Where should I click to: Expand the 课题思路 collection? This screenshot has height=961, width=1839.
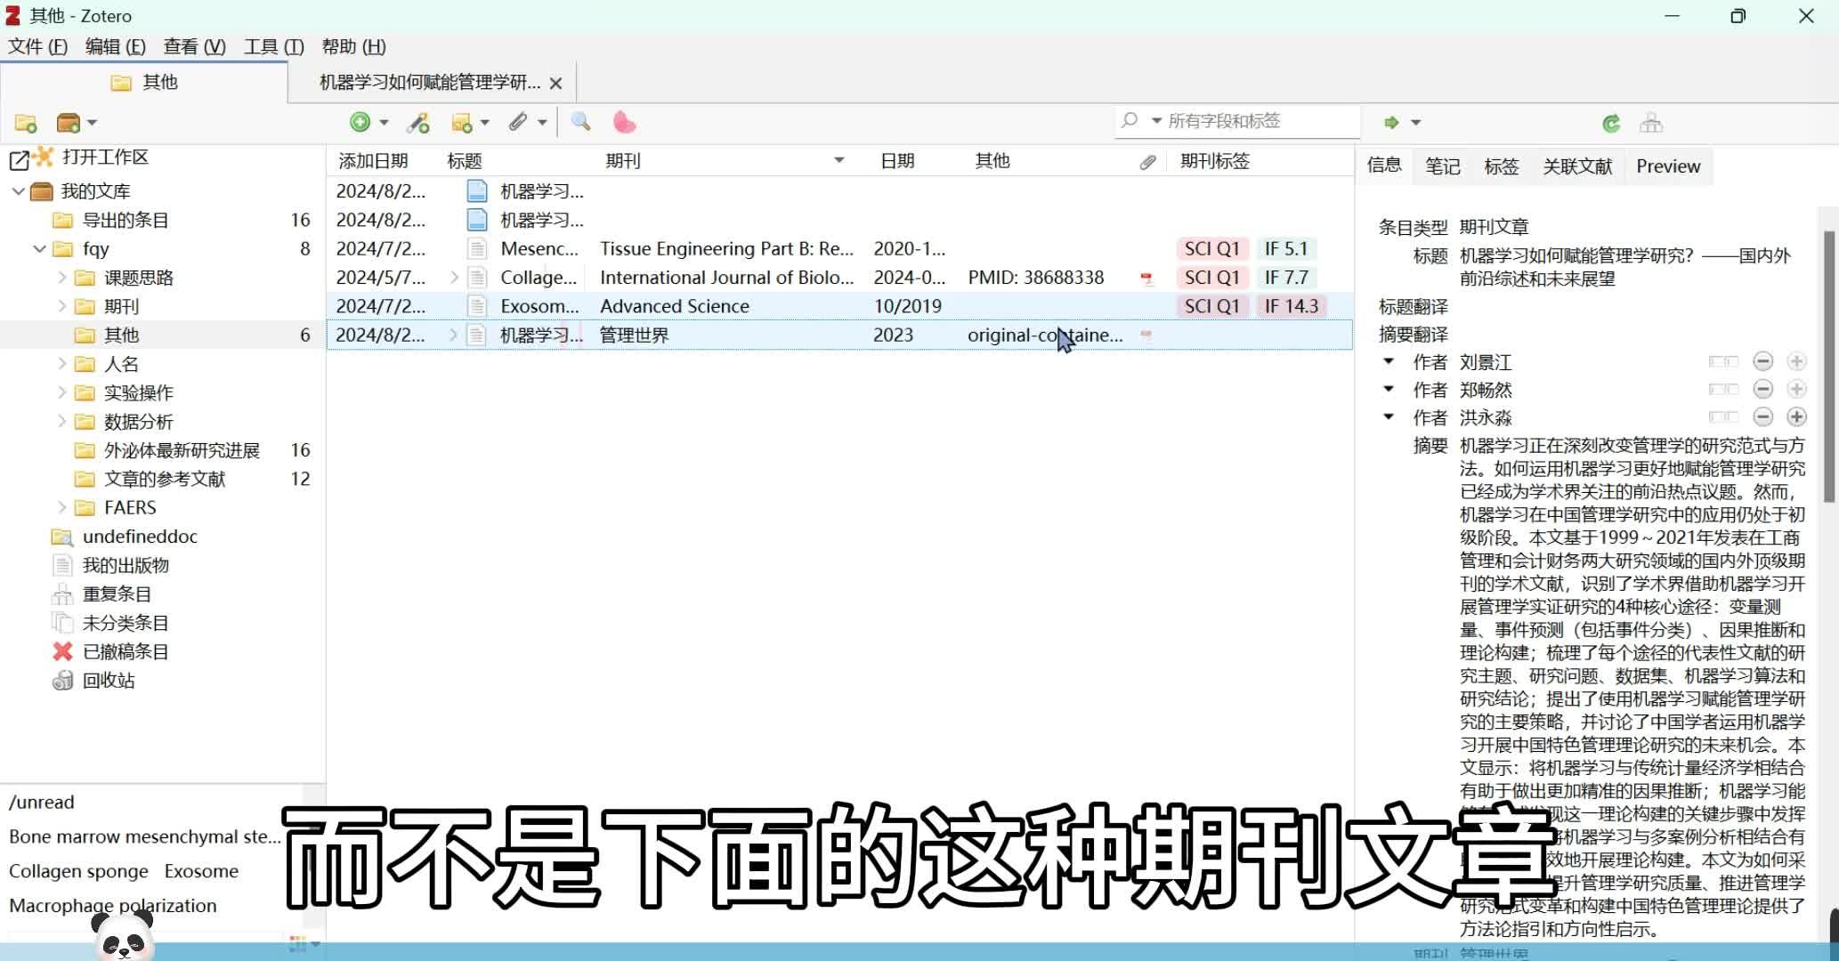coord(61,277)
